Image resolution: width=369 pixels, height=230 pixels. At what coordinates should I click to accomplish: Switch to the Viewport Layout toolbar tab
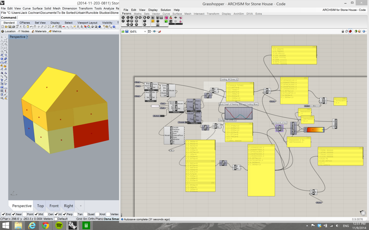click(x=87, y=23)
